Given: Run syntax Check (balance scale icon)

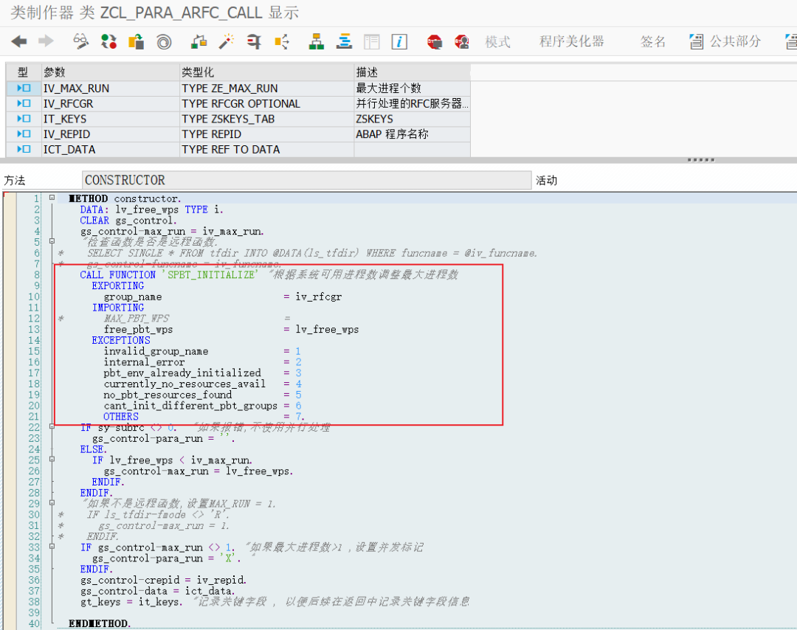Looking at the screenshot, I should click(199, 41).
